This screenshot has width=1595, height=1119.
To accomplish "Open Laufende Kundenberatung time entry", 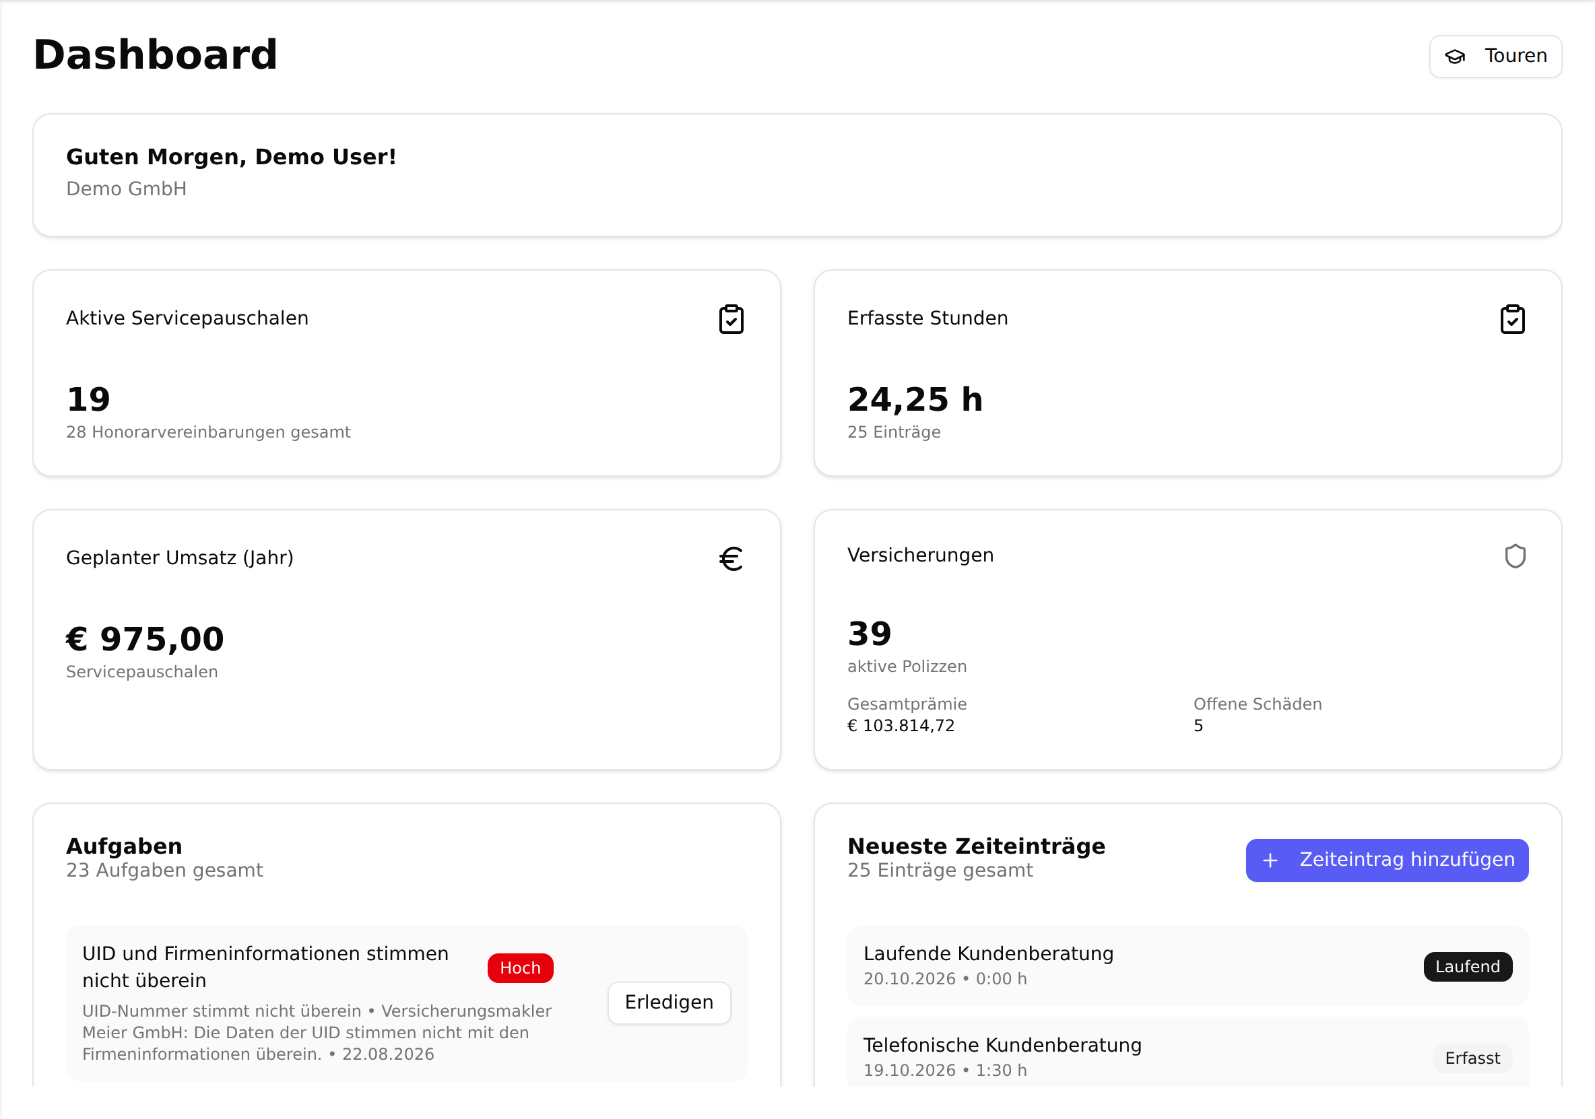I will 1187,965.
